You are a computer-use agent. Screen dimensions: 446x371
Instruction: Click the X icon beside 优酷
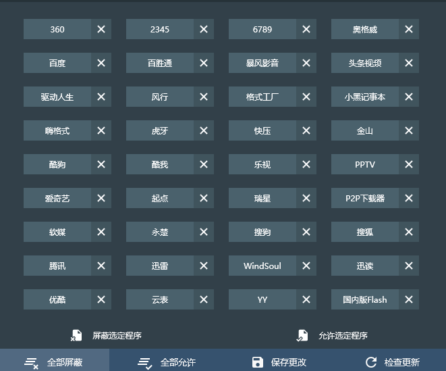pos(101,299)
